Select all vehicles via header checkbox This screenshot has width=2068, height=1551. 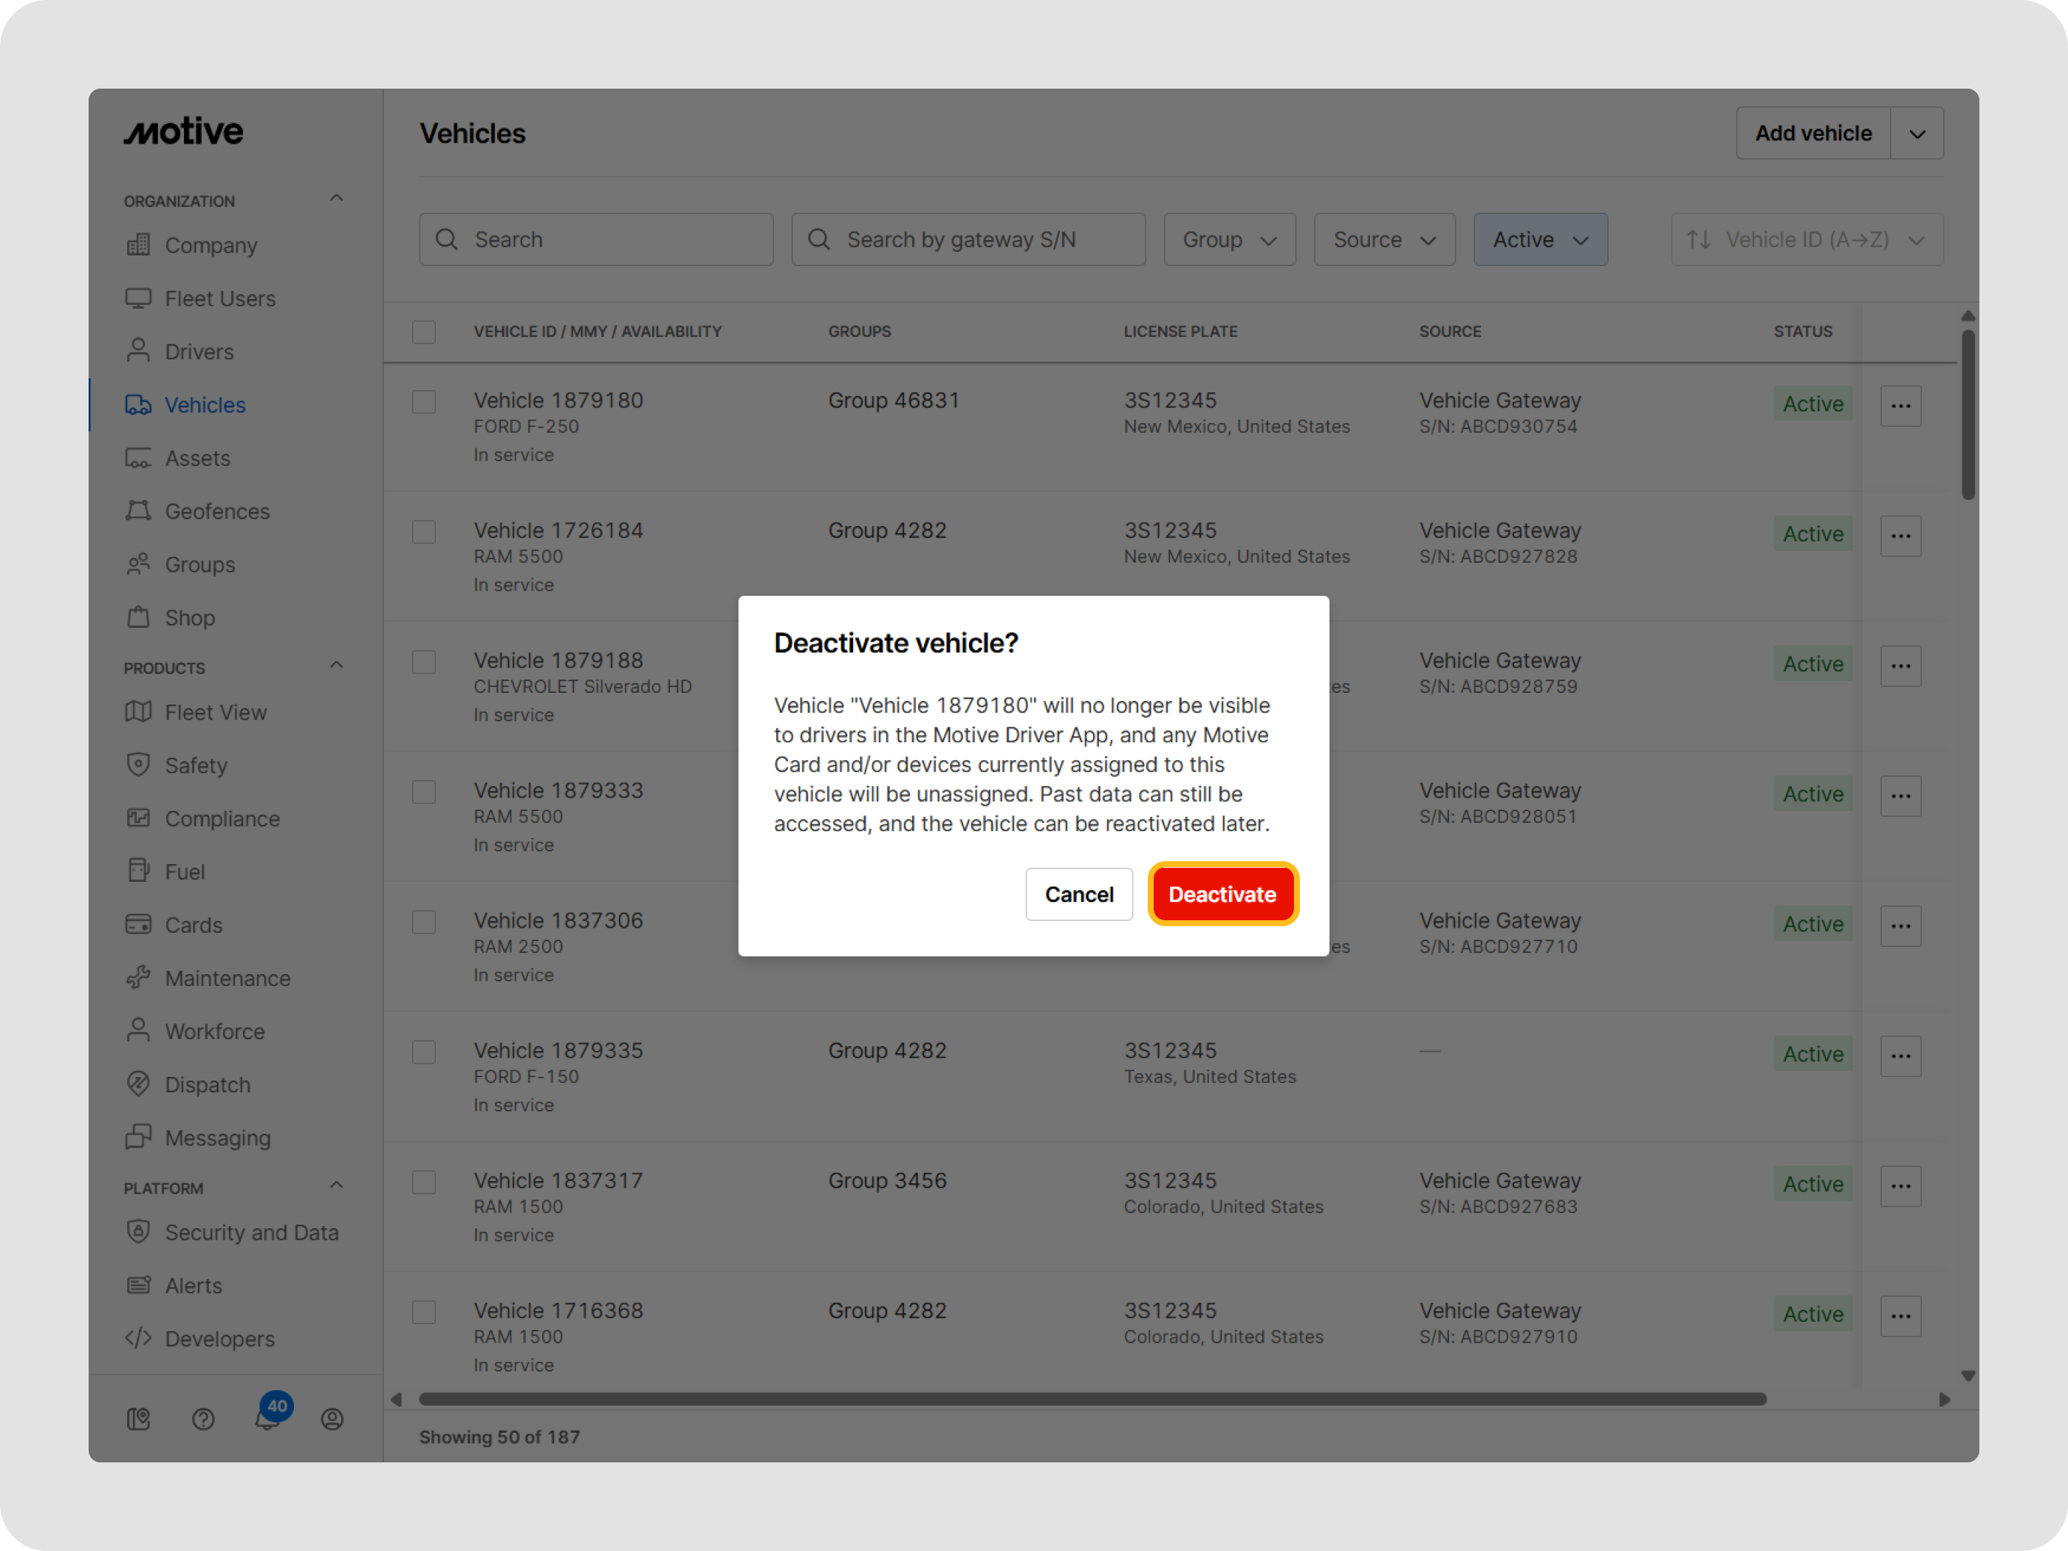click(x=423, y=331)
